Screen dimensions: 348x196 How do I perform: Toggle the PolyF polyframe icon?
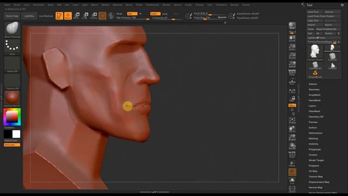tap(292, 155)
